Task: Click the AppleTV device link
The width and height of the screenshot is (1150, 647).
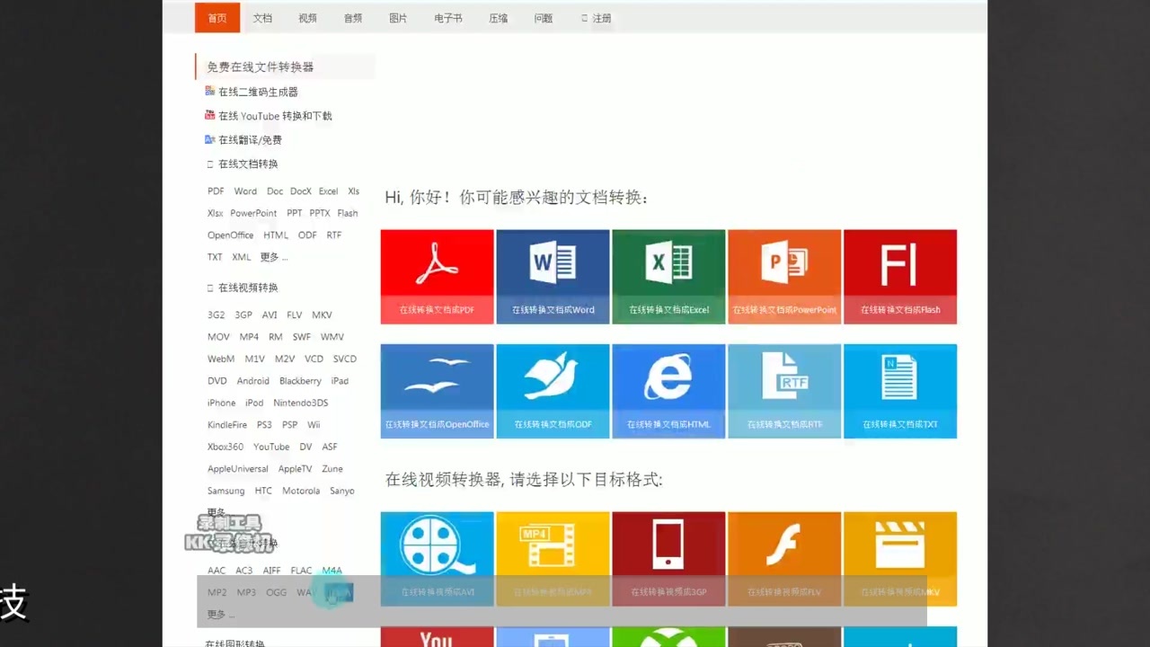Action: point(295,469)
